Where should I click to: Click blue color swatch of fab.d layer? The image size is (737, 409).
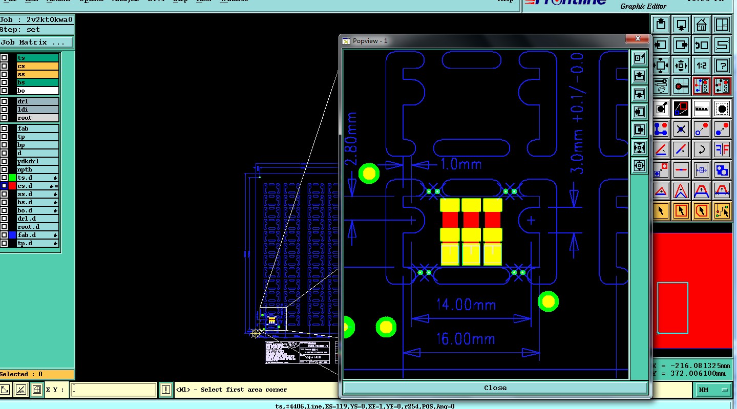(12, 235)
